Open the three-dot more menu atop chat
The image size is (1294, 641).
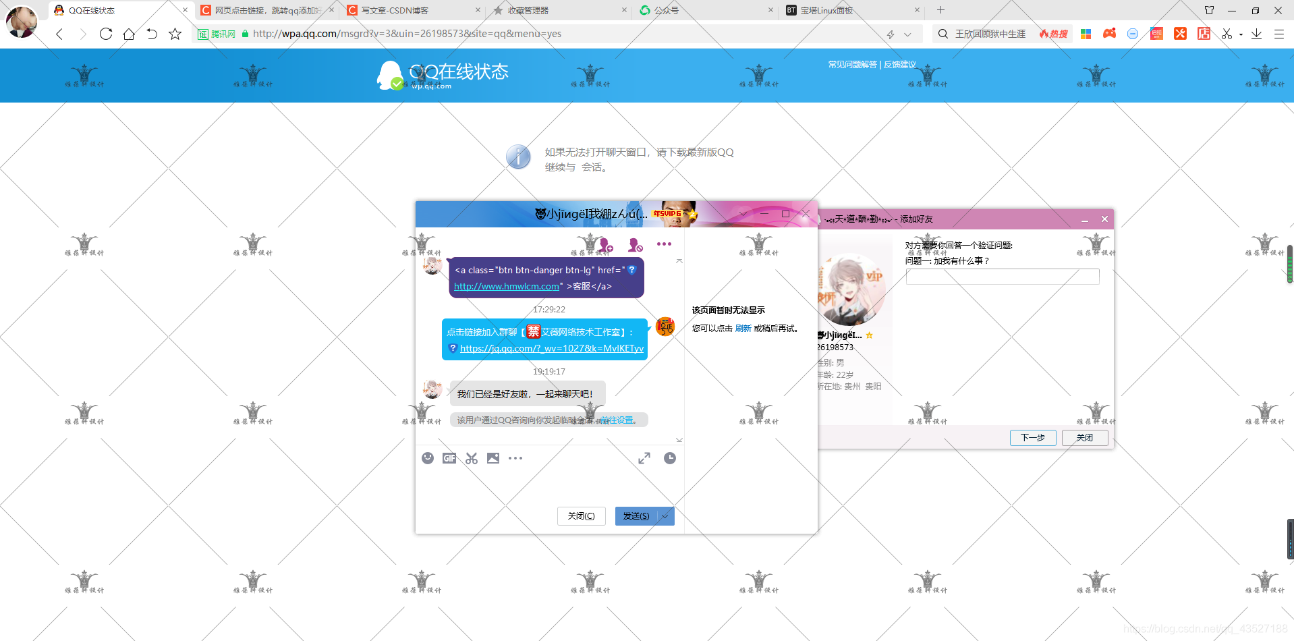pos(664,244)
